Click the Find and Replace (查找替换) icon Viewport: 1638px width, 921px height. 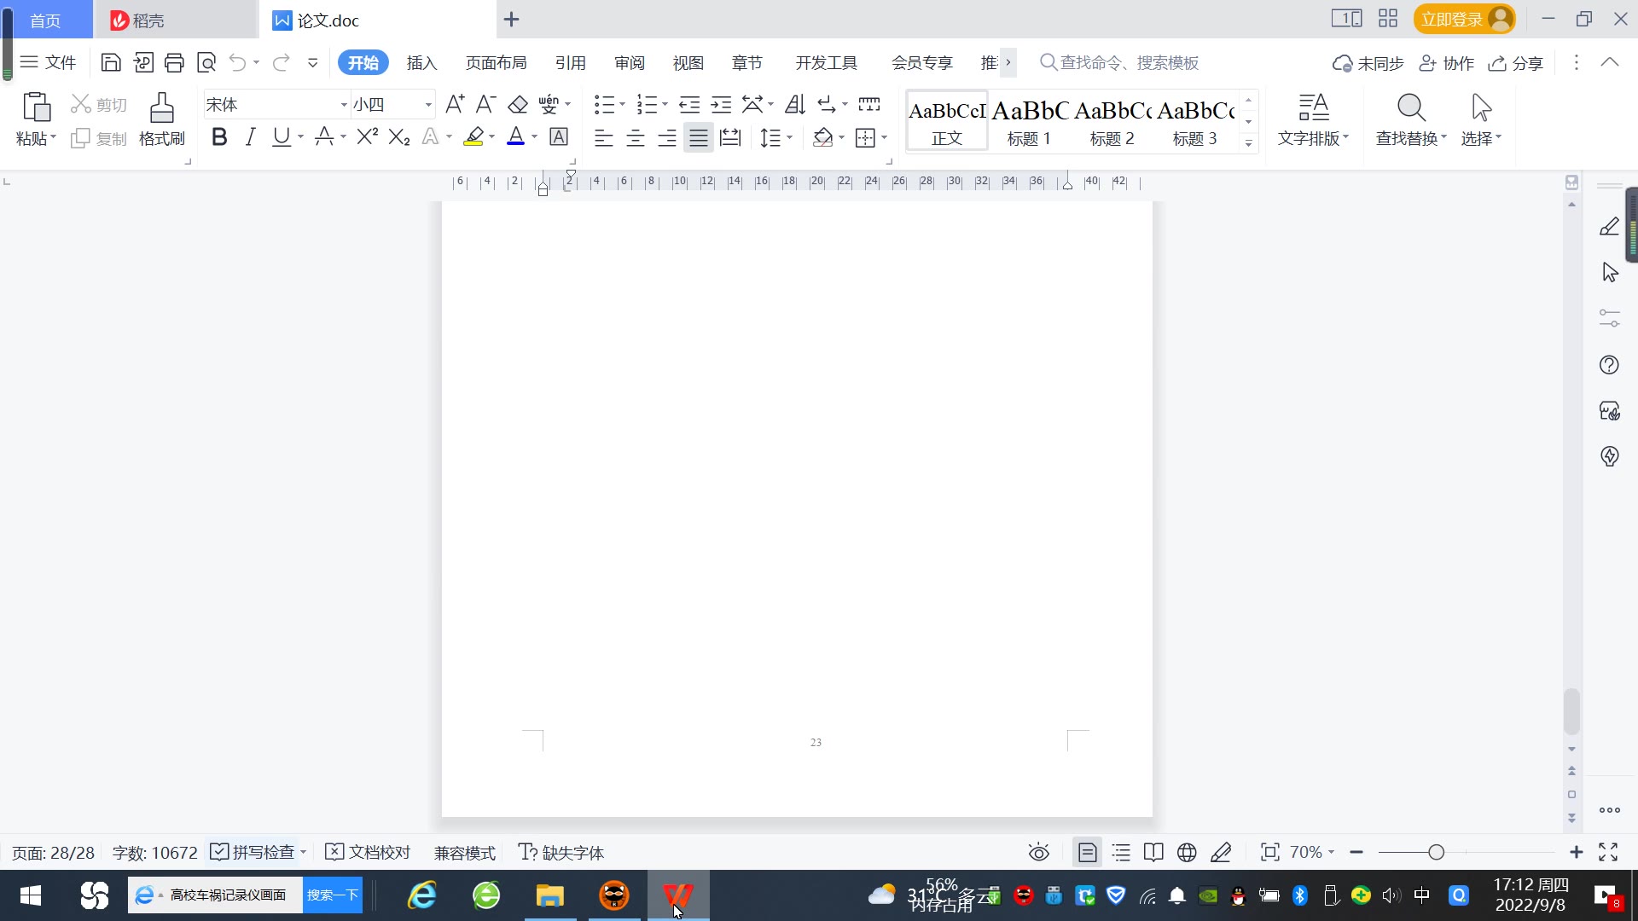tap(1410, 108)
